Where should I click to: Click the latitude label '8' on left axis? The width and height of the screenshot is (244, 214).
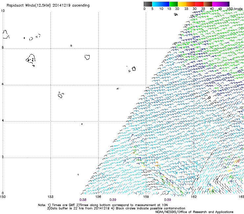click(x=3, y=47)
